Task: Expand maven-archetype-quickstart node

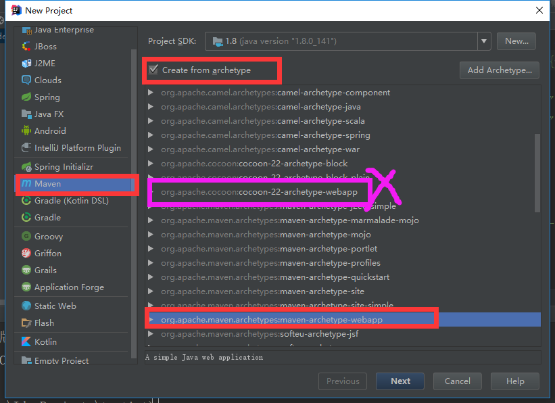Action: 151,277
